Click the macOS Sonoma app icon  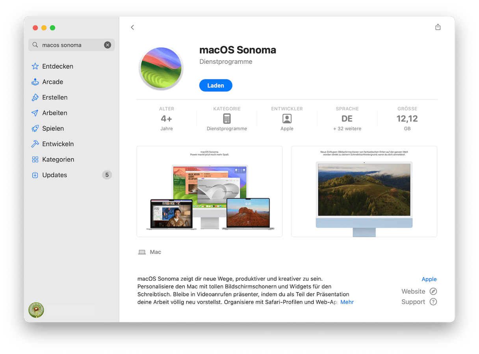[161, 69]
